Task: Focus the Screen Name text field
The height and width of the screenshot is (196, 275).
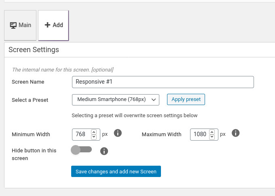Action: [x=163, y=82]
